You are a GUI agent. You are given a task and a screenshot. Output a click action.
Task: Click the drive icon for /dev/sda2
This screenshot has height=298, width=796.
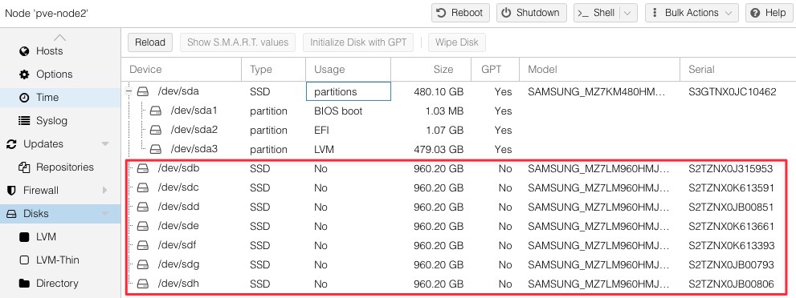[x=156, y=130]
